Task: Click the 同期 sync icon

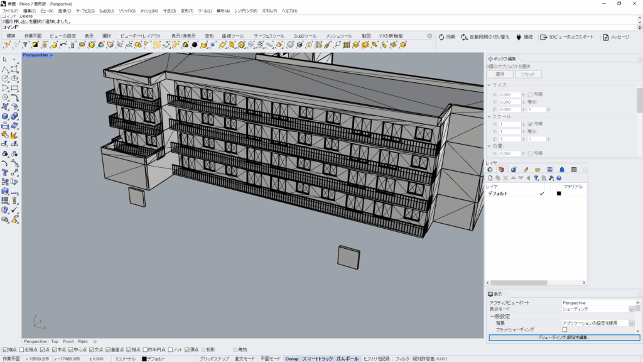Action: pos(441,37)
